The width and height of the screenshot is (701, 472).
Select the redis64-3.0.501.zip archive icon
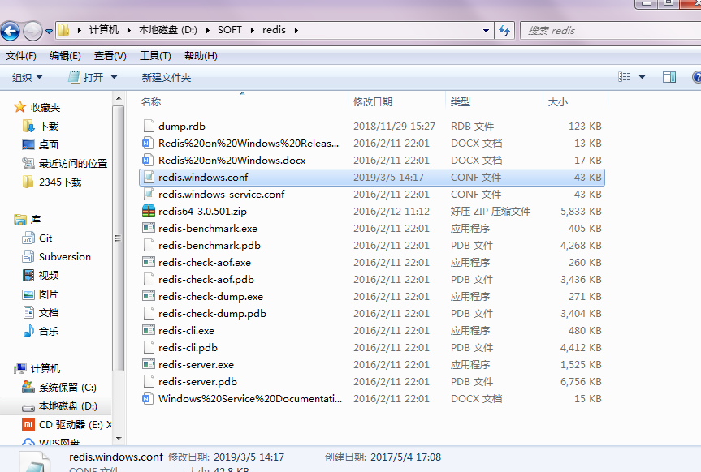coord(149,211)
